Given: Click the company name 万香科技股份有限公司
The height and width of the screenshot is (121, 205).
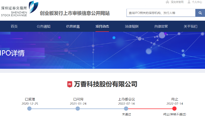Looking at the screenshot, I should (106, 84).
